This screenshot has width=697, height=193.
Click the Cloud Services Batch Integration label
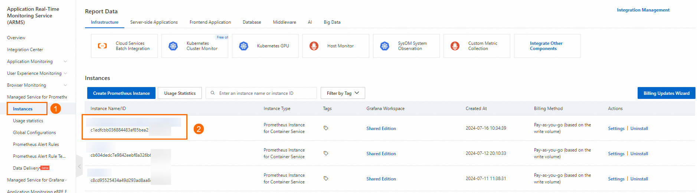(132, 46)
